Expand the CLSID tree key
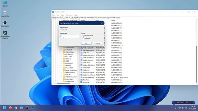Image resolution: width=198 pixels, height=111 pixels. [62, 61]
